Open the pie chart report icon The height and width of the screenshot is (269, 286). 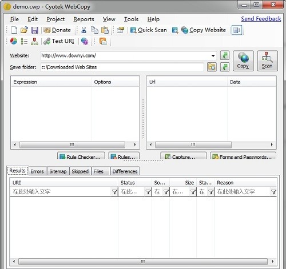pyautogui.click(x=14, y=41)
